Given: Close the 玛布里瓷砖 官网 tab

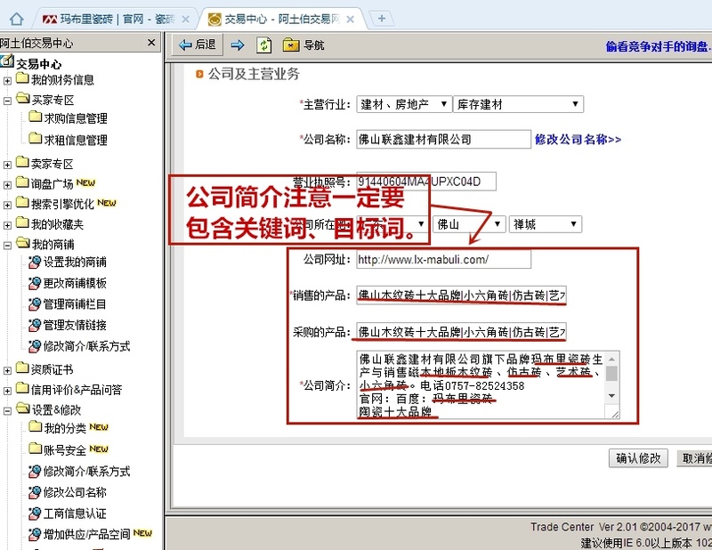Looking at the screenshot, I should 185,19.
